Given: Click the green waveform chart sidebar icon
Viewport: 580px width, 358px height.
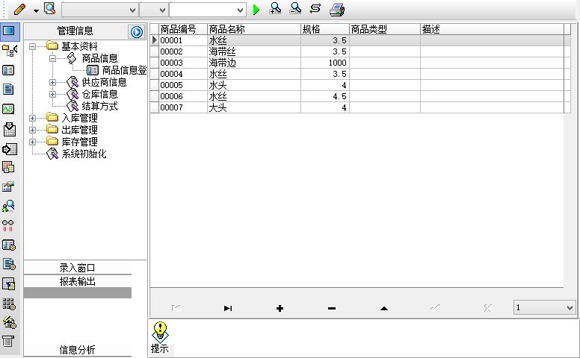Looking at the screenshot, I should [x=8, y=109].
